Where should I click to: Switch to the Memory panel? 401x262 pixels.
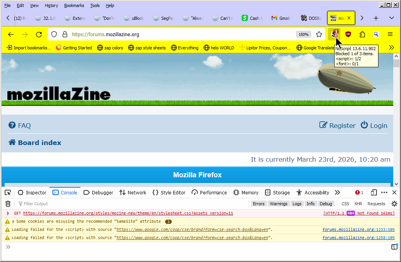pos(246,193)
